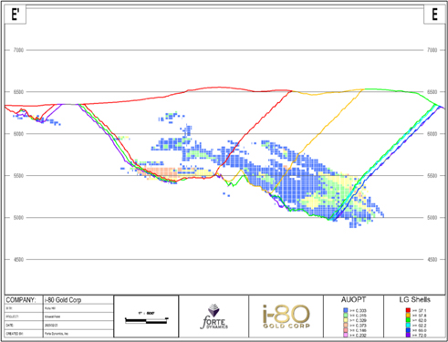448x342 pixels.
Task: Click the 7000 label on left axis
Action: (18, 50)
